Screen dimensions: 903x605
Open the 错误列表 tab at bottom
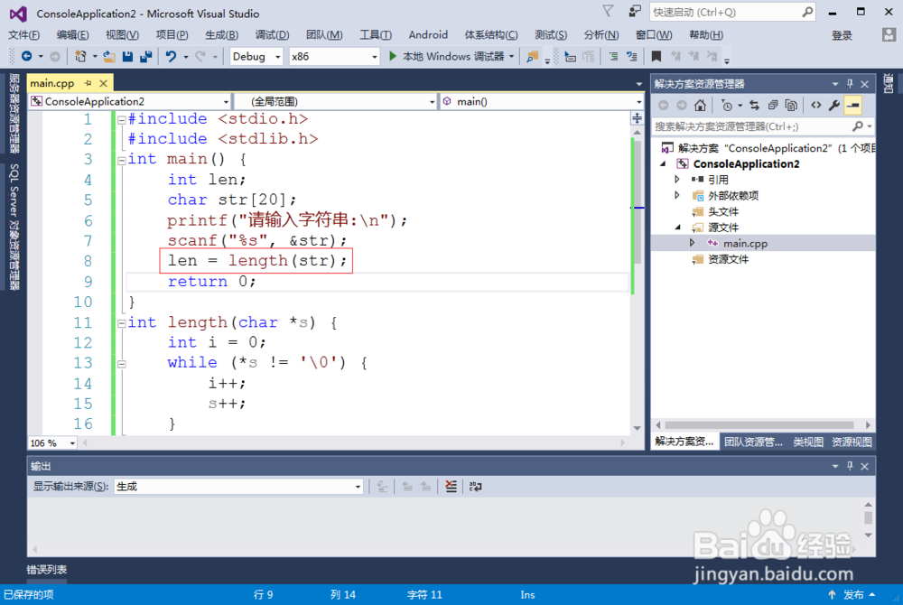pyautogui.click(x=47, y=570)
